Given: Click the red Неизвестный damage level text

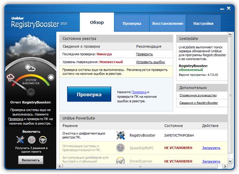Looking at the screenshot, I should (111, 62).
